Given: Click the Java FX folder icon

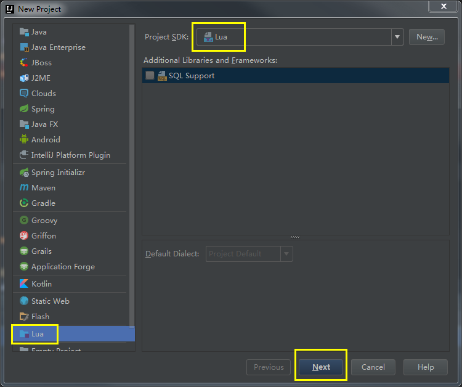Looking at the screenshot, I should 24,124.
